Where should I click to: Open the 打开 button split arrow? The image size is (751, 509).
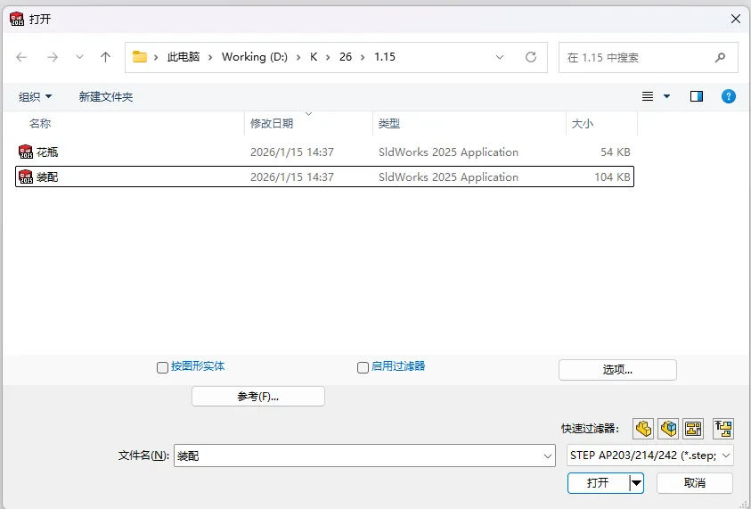[x=637, y=482]
